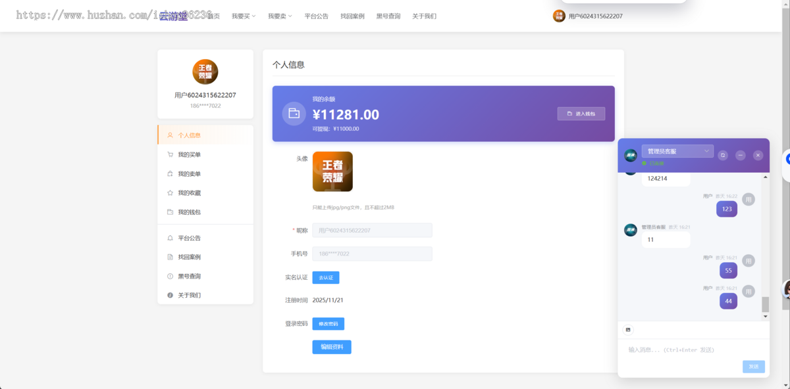Click the 管理员客服 avatar beside message 11

pyautogui.click(x=631, y=230)
